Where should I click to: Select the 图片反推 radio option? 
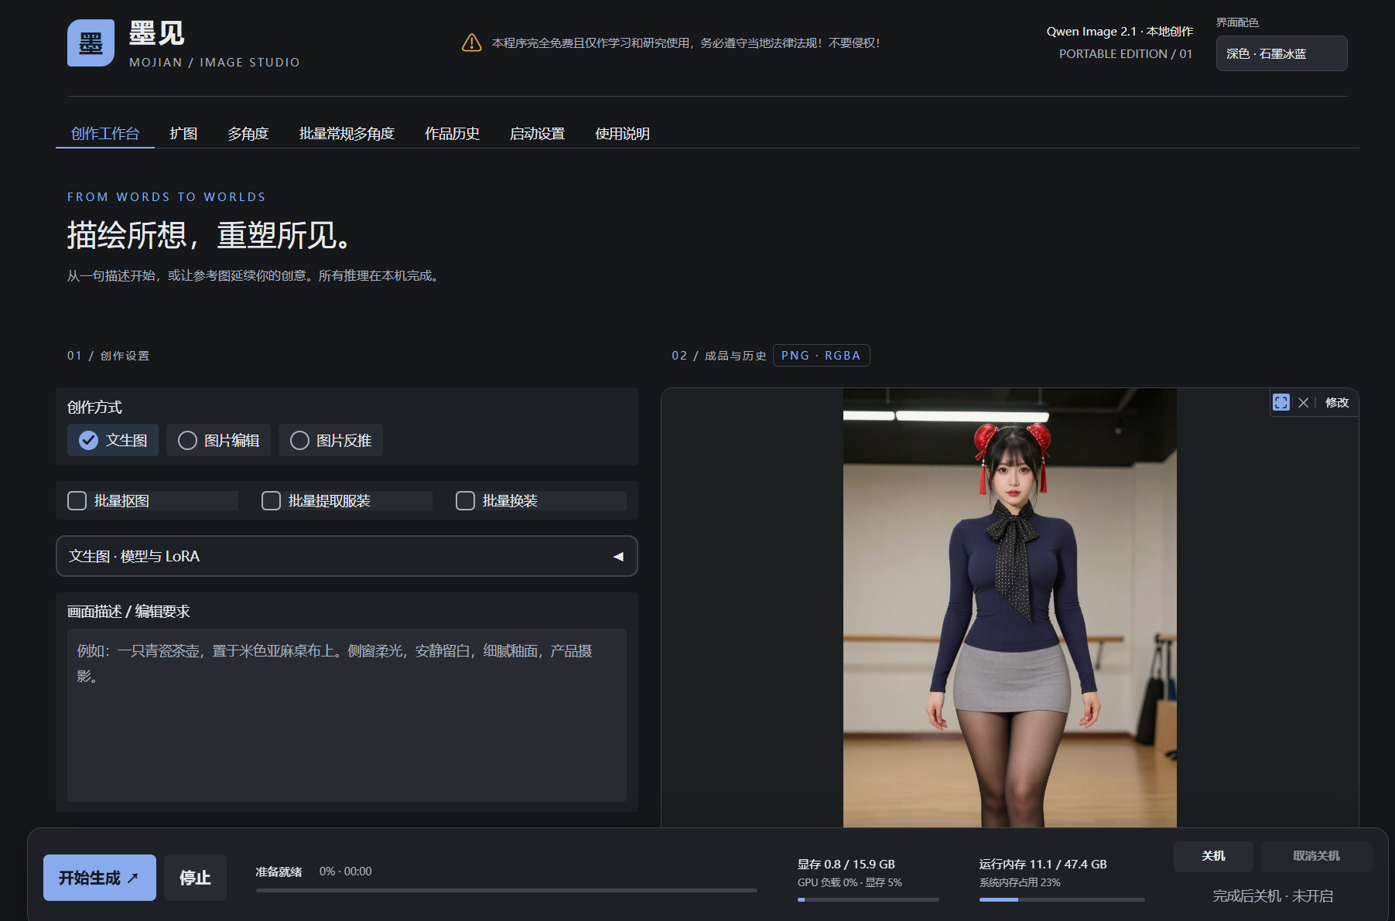tap(330, 440)
